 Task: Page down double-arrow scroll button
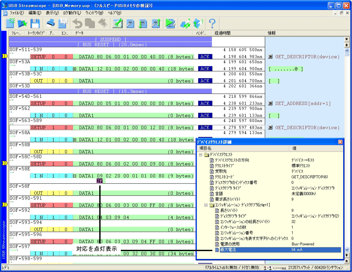coord(347,255)
